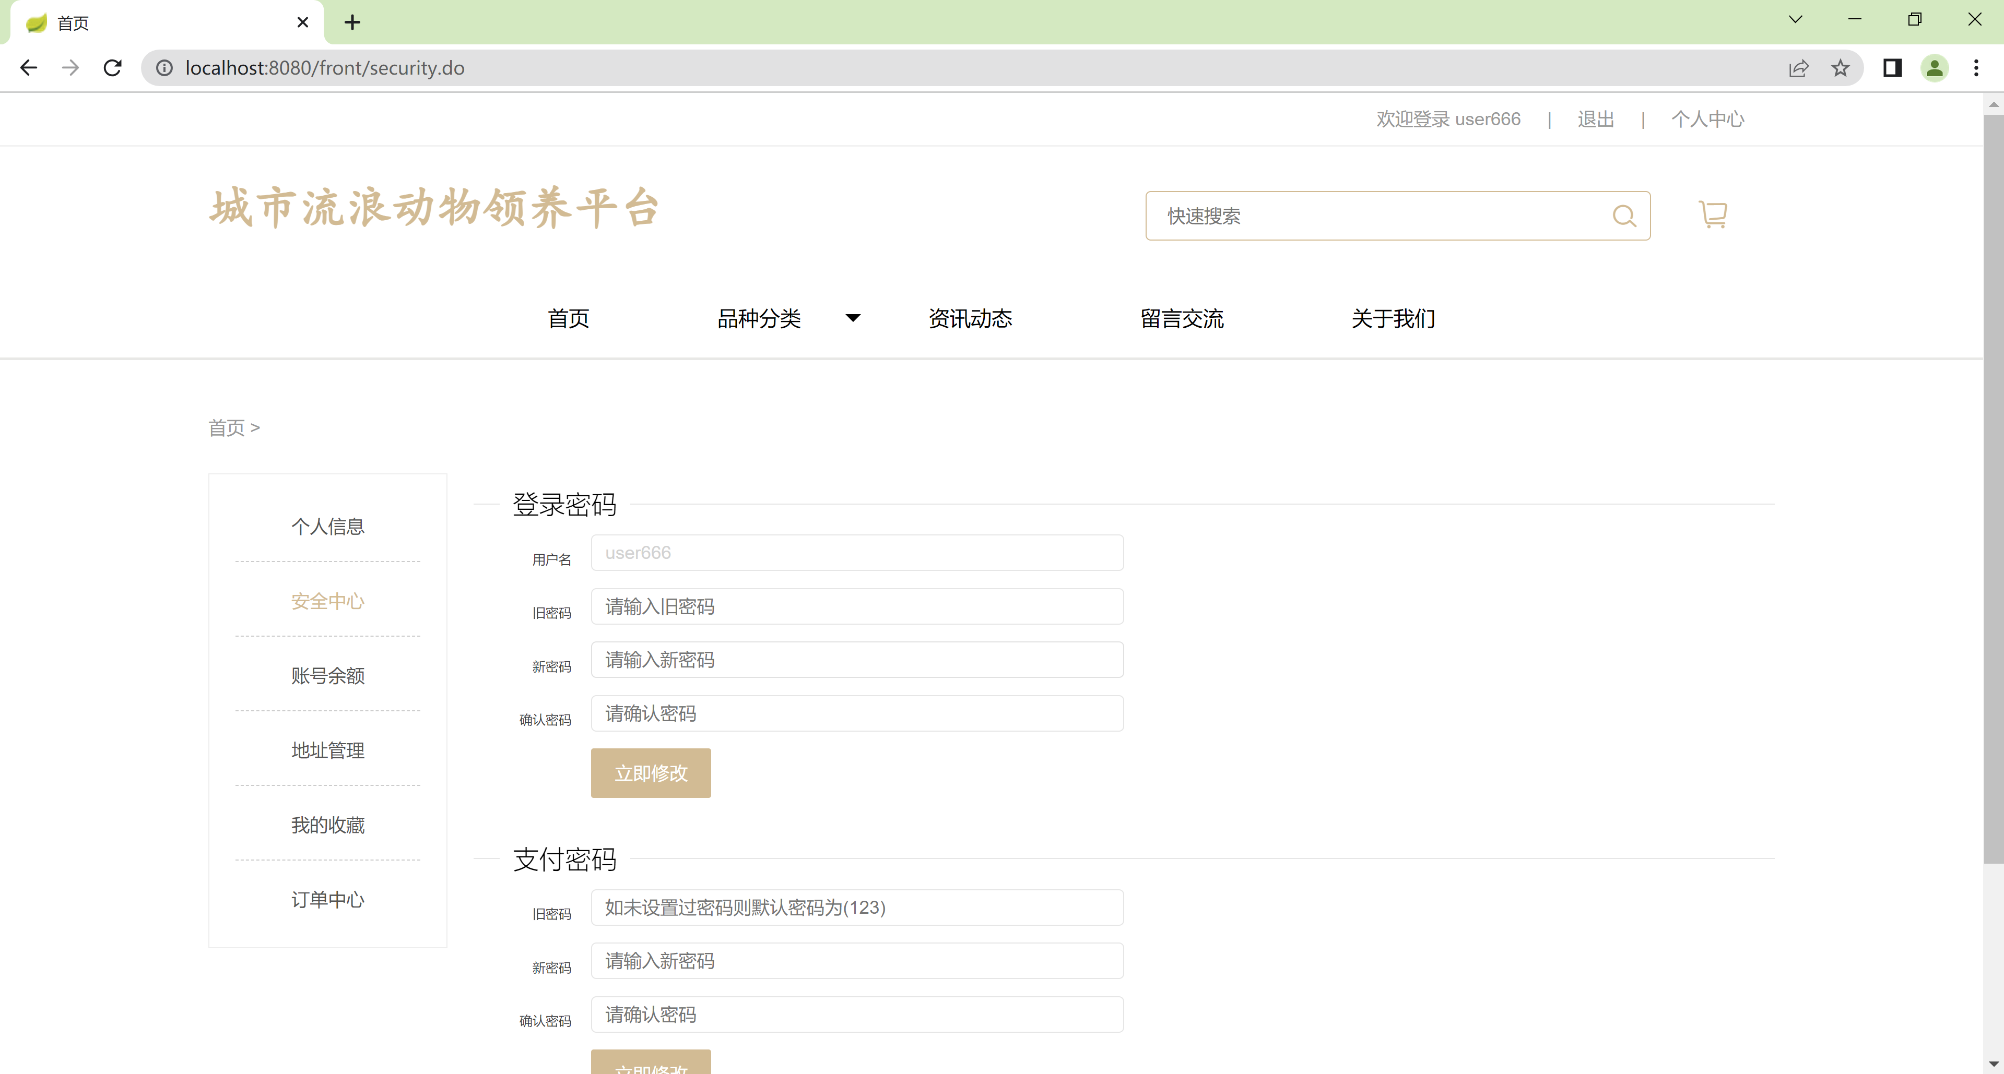This screenshot has height=1074, width=2004.
Task: Open 关于我们 navigation item
Action: pyautogui.click(x=1393, y=318)
